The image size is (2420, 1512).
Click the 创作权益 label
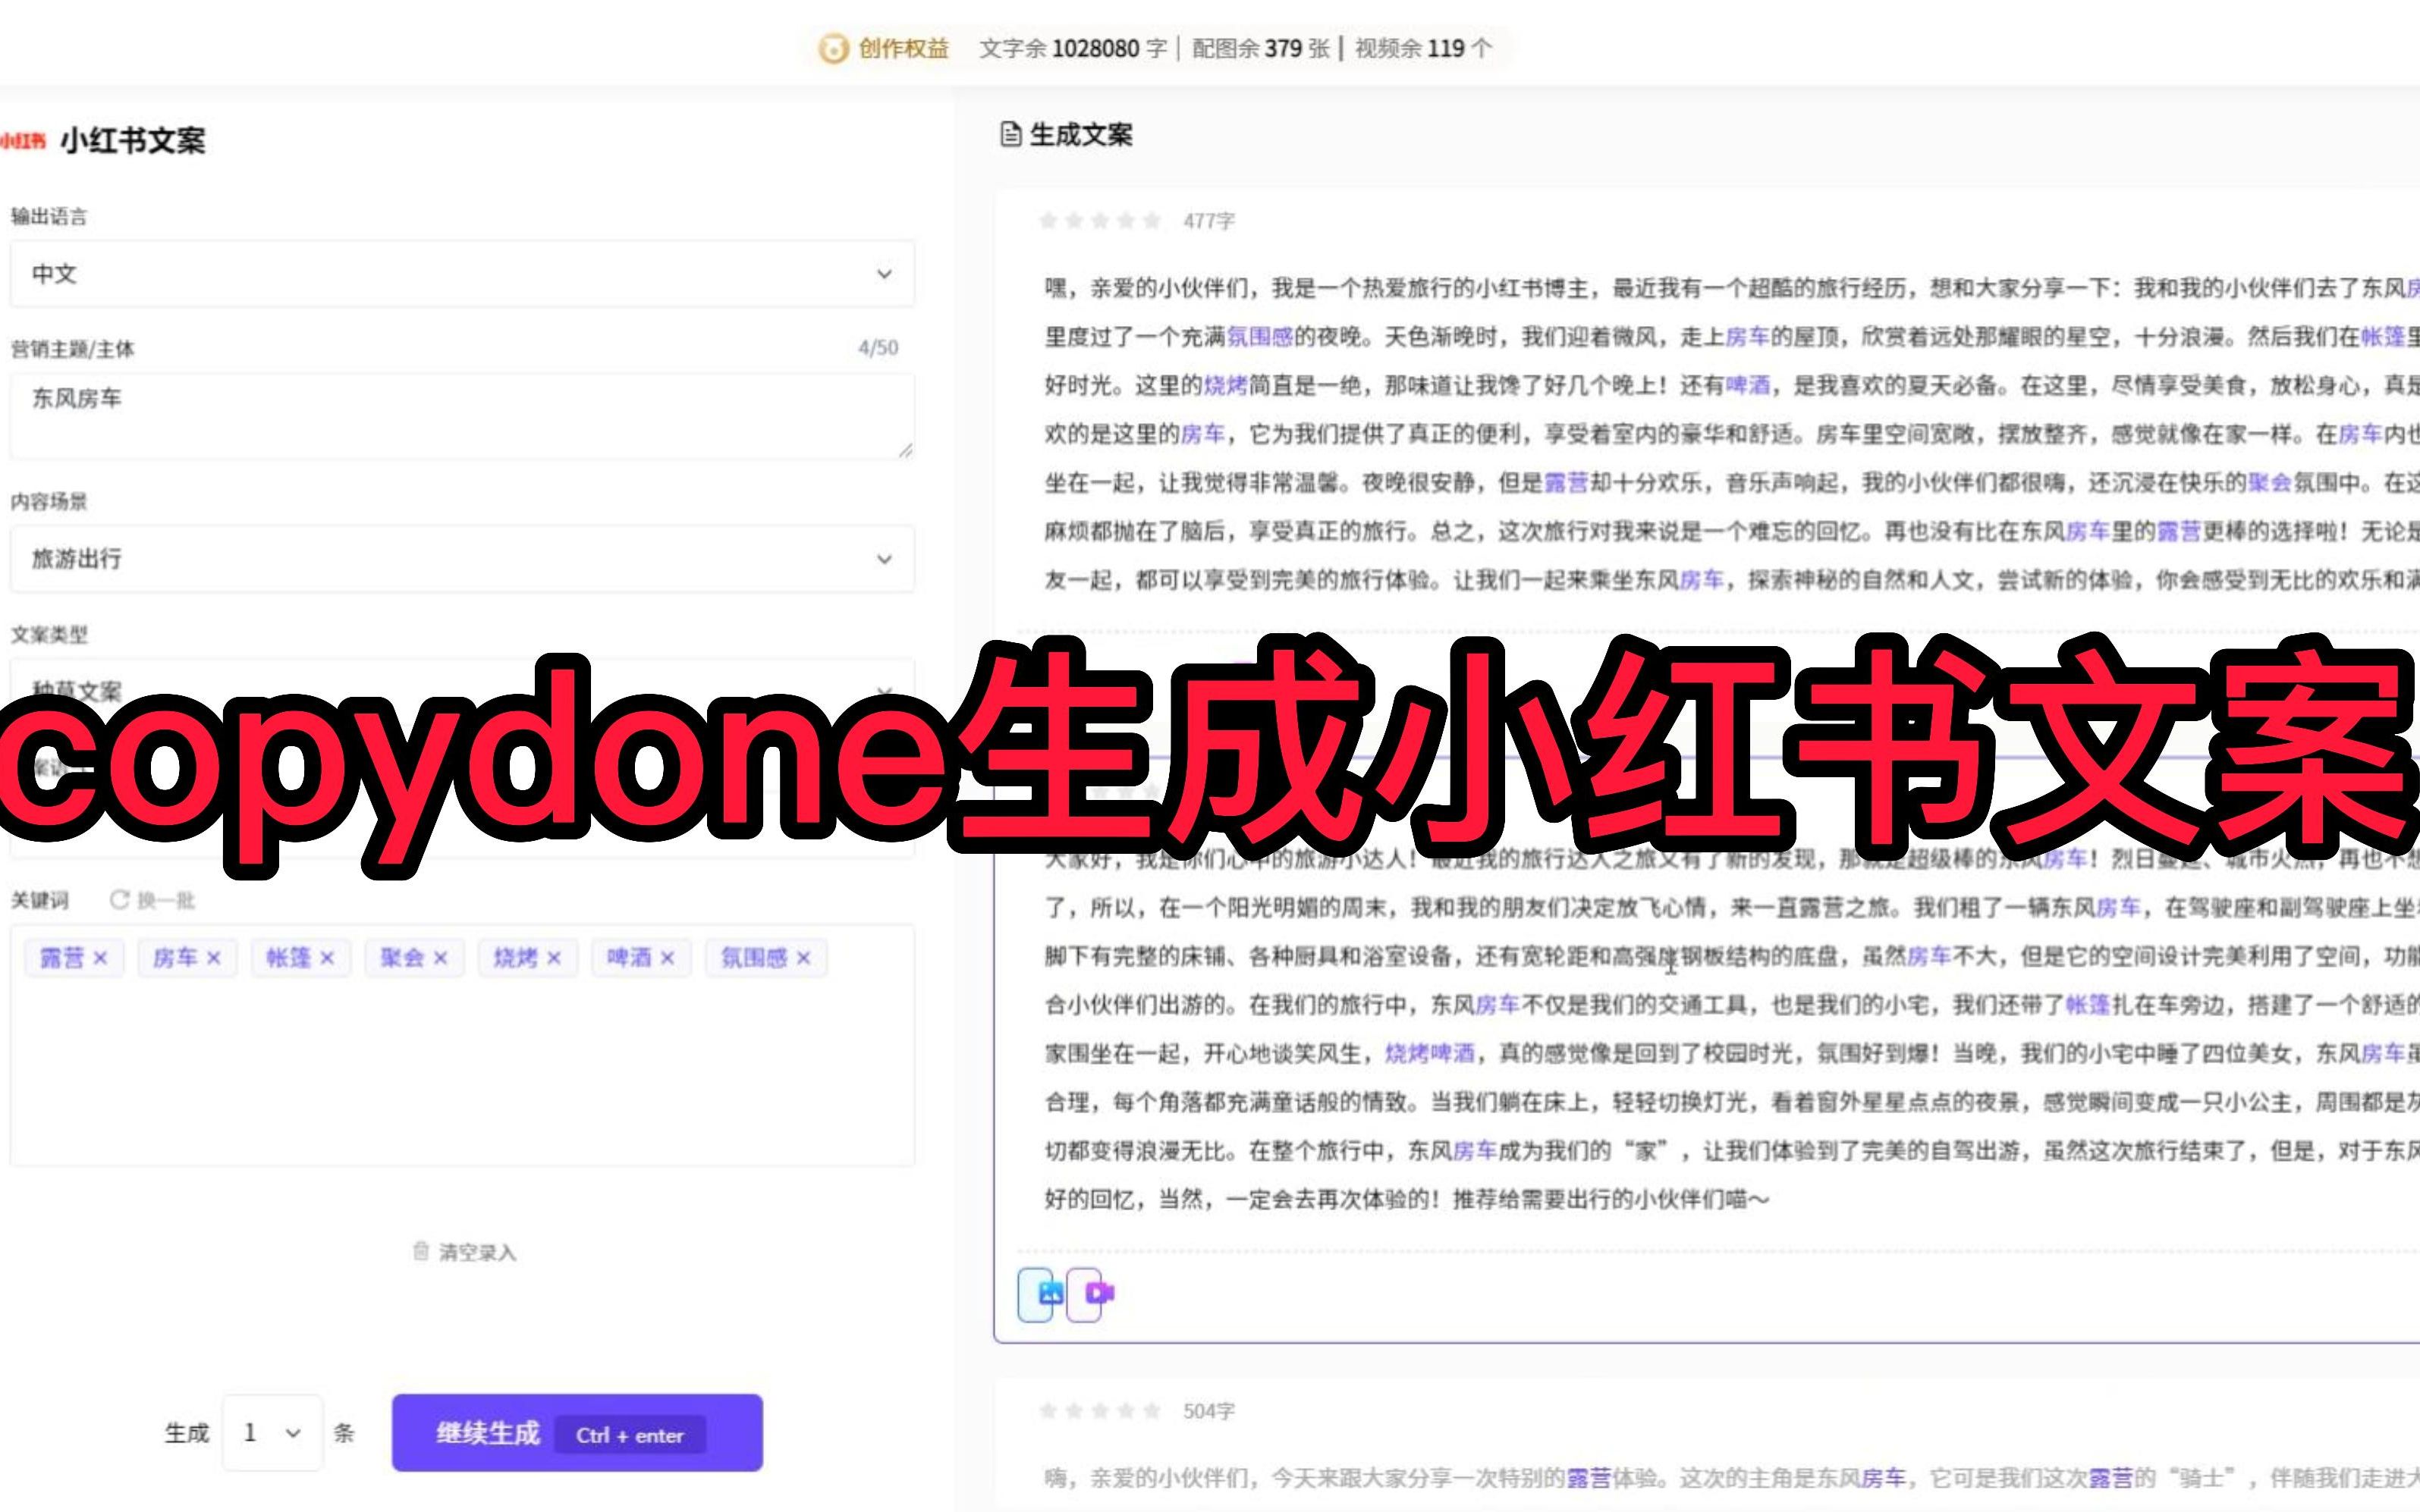point(904,48)
